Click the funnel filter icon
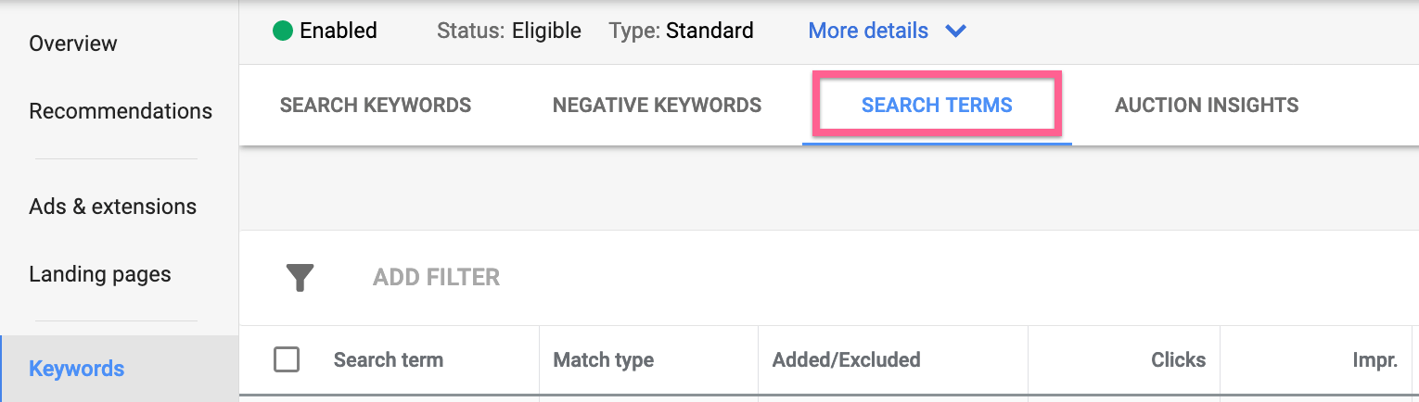Image resolution: width=1419 pixels, height=402 pixels. point(300,277)
